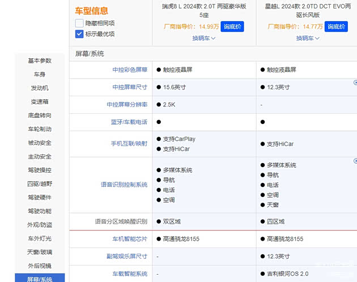This screenshot has height=282, width=357.
Task: Open the 车机智能芯片 parameter link
Action: tap(130, 239)
